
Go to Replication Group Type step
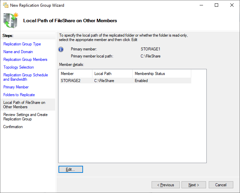pos(22,44)
